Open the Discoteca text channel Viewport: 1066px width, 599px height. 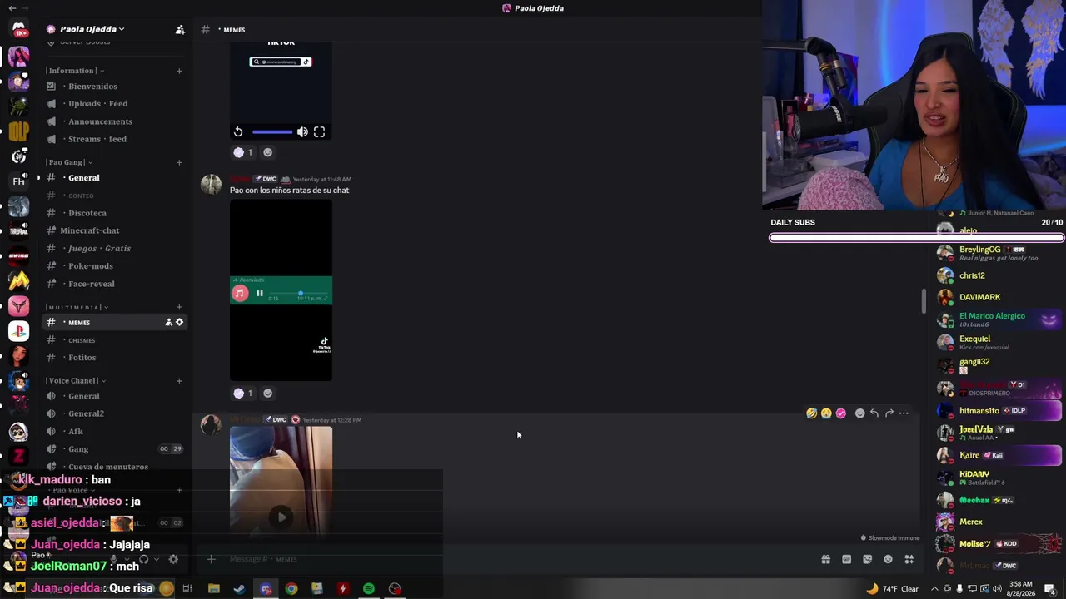click(115, 213)
